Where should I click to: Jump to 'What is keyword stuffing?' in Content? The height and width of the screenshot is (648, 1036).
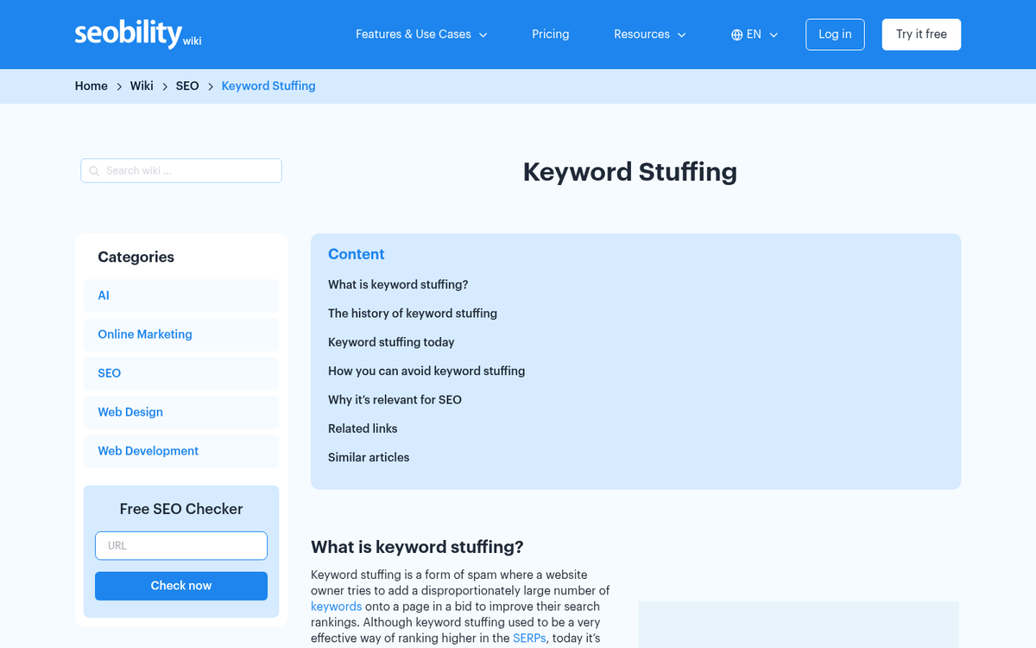(398, 284)
